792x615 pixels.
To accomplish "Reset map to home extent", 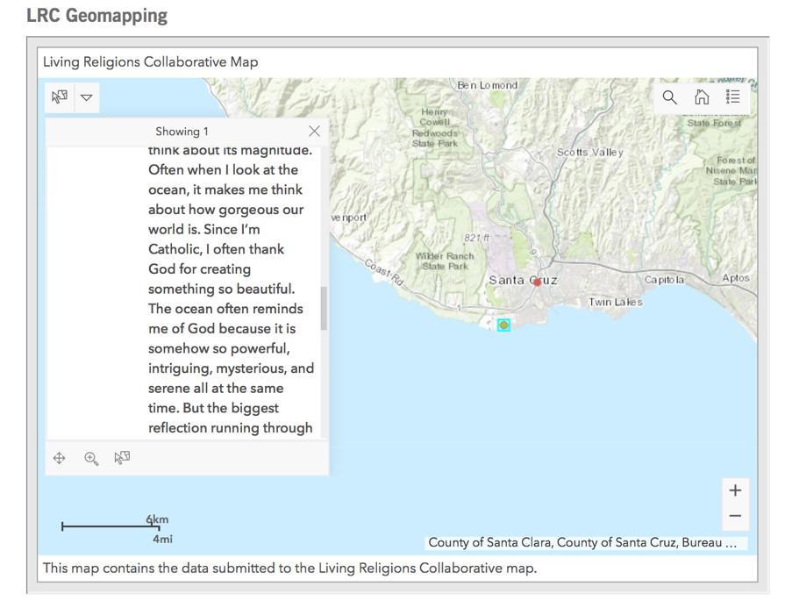I will pyautogui.click(x=702, y=97).
